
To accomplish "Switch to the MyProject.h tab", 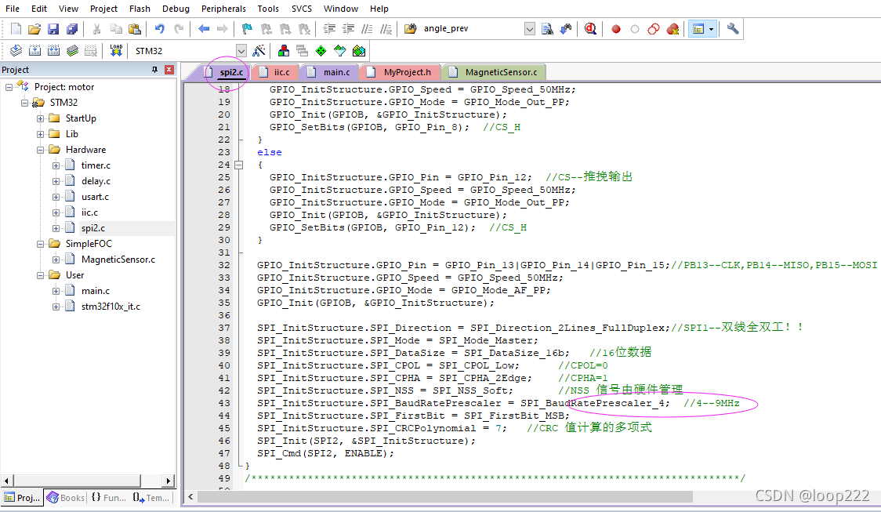I will pyautogui.click(x=401, y=72).
